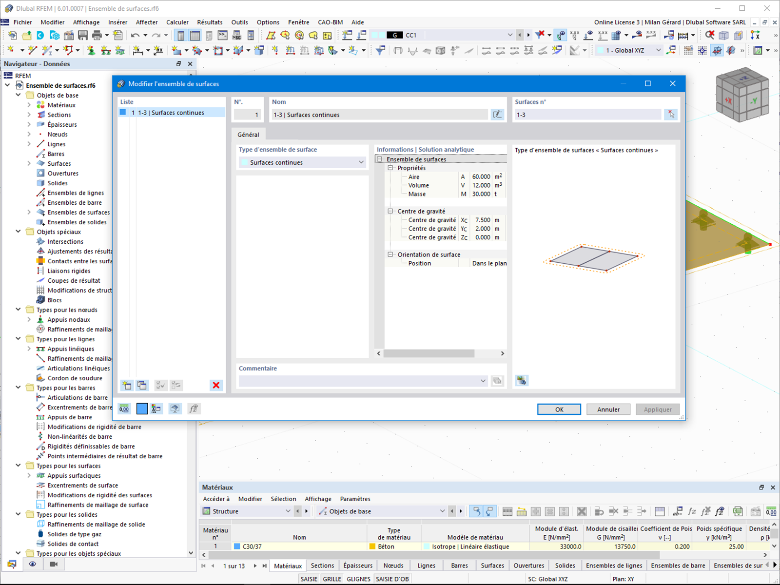Viewport: 780px width, 585px height.
Task: Click the Cordon de soudure tree icon
Action: [x=41, y=378]
